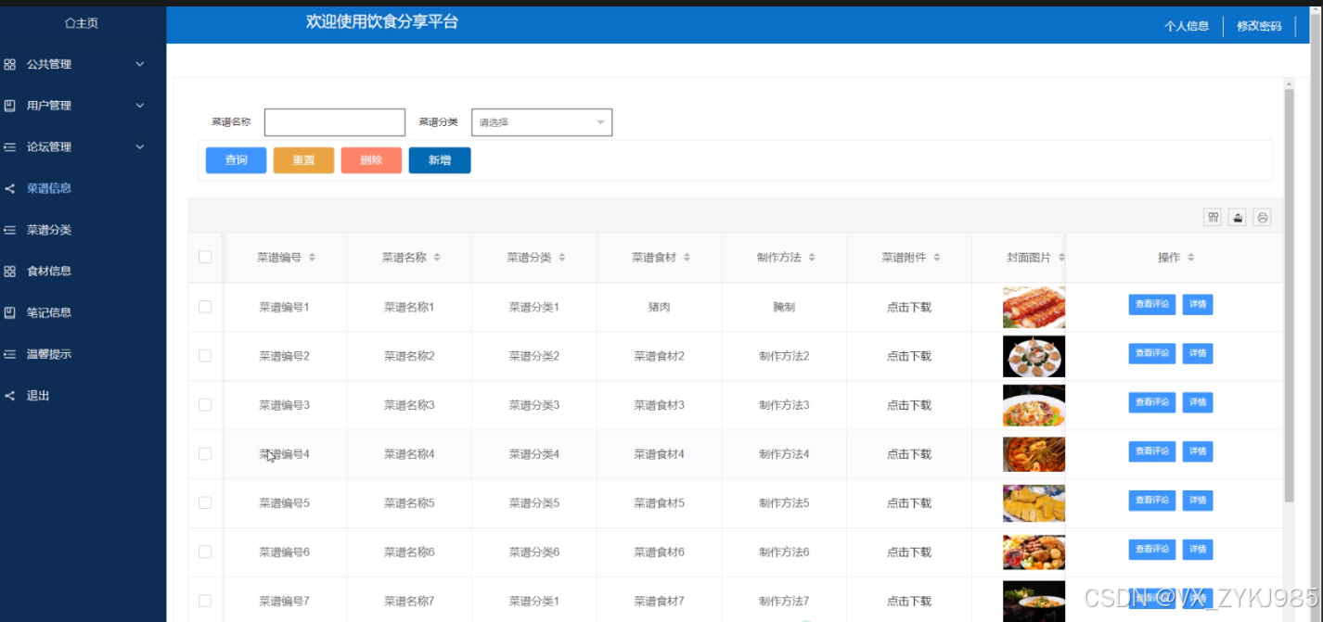Check the row for 菜谱编号7

click(205, 601)
